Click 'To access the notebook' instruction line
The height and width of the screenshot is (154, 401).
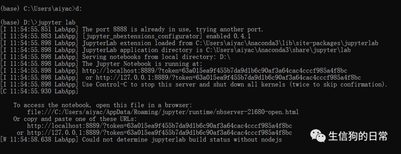tap(102, 105)
